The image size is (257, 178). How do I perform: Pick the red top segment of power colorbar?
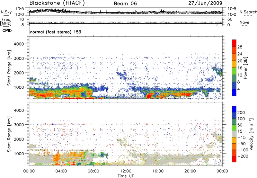[x=234, y=43]
